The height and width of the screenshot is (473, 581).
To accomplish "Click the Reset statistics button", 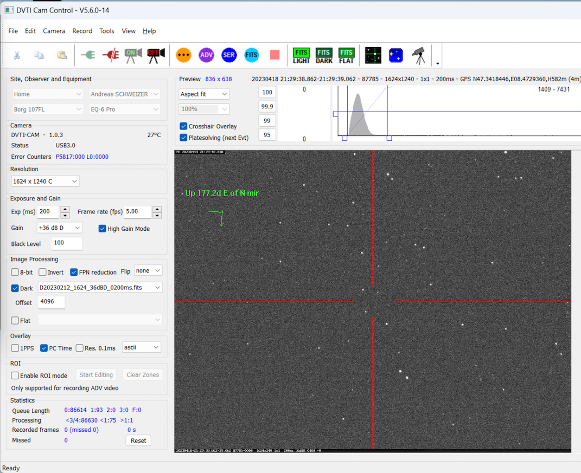I will tap(138, 440).
